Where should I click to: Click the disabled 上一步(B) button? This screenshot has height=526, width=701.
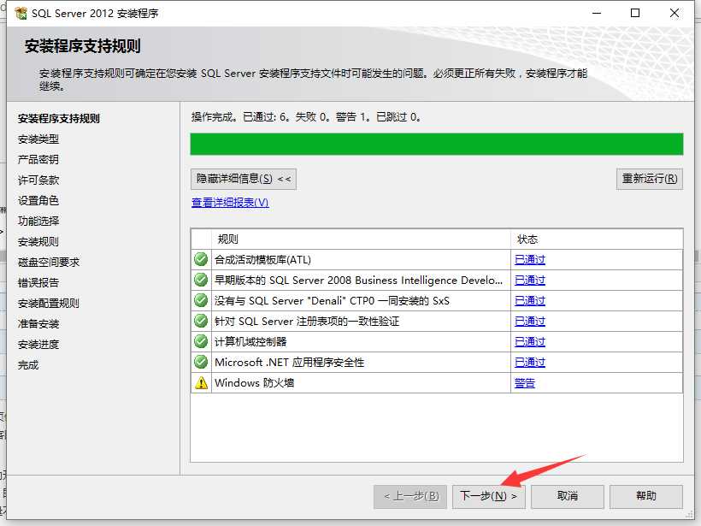click(410, 496)
